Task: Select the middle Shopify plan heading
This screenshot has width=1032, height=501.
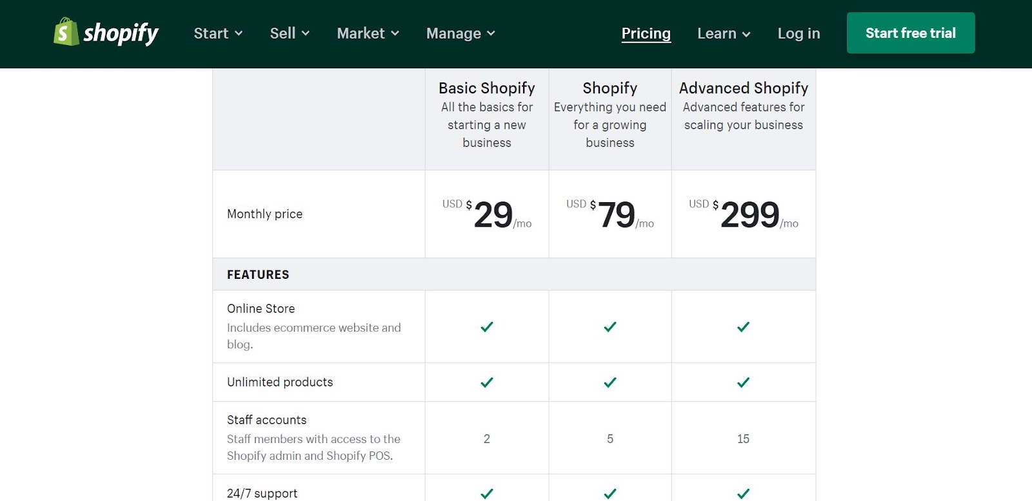Action: click(x=610, y=88)
